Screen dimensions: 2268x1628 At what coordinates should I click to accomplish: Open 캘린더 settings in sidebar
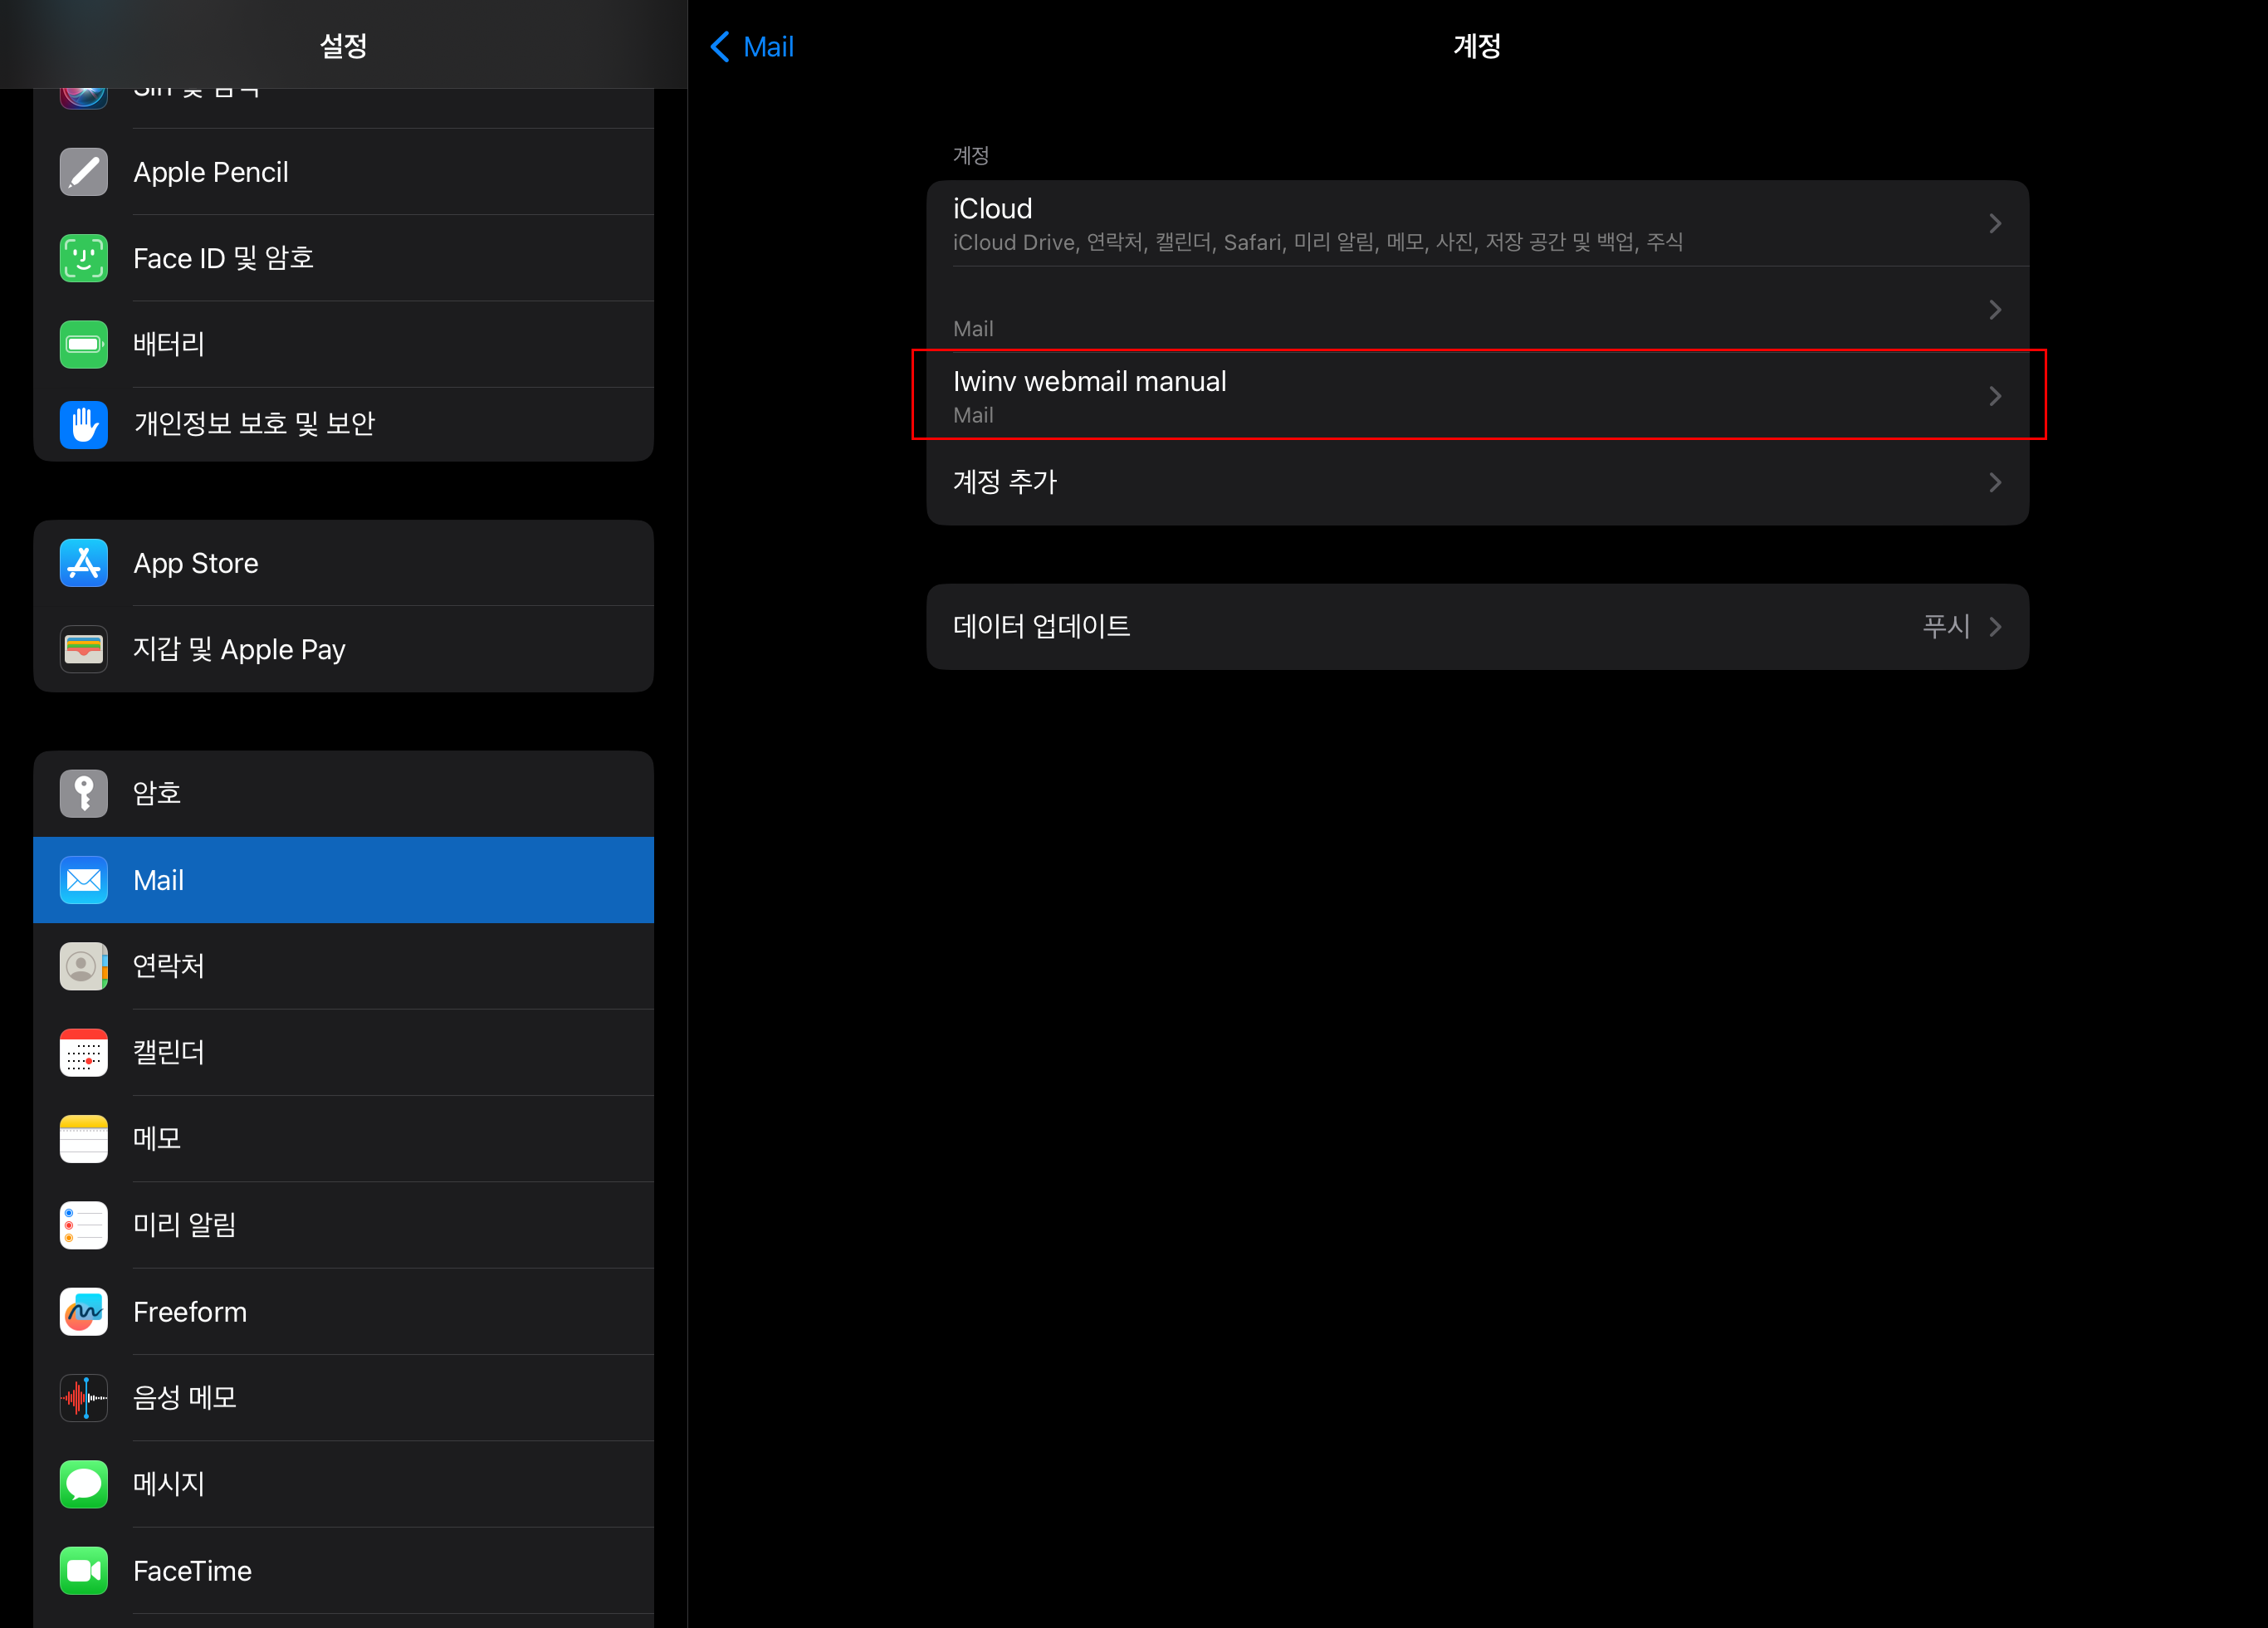pos(343,1052)
